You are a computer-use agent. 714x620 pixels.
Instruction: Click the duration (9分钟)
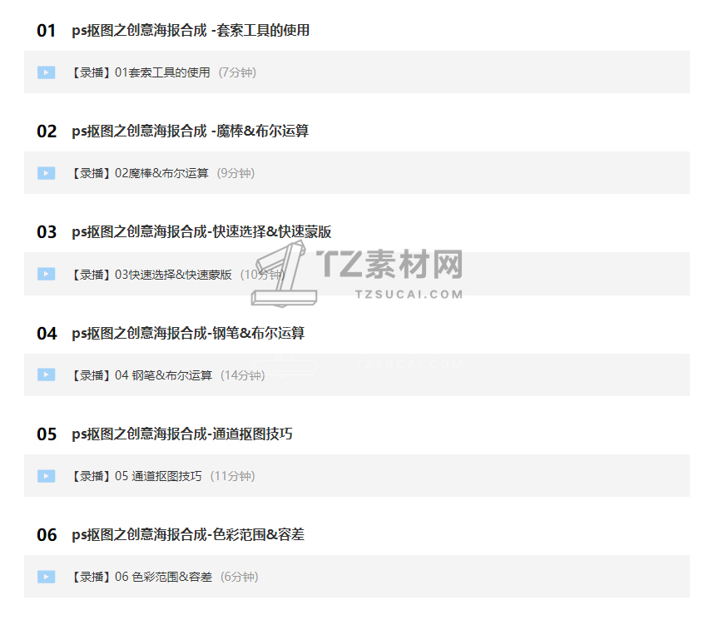coord(236,173)
